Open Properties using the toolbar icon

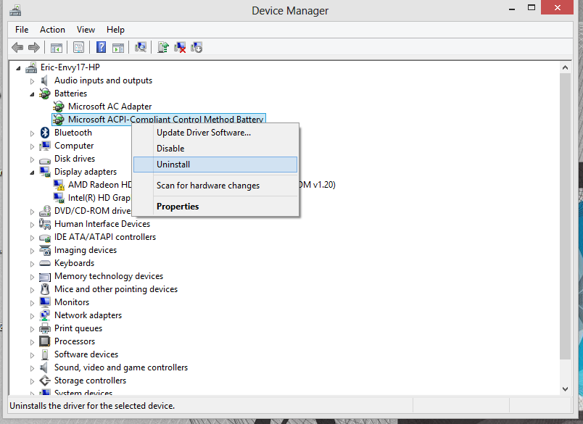(x=78, y=48)
